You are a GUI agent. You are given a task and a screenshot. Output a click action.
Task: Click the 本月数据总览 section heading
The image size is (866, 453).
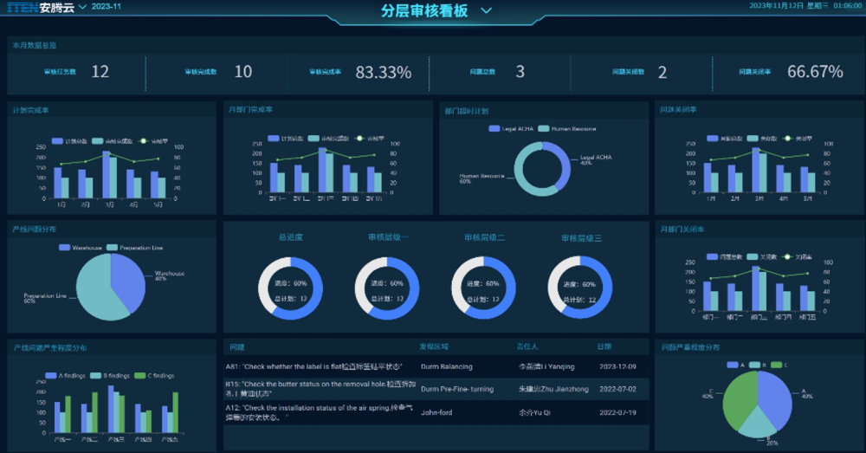coord(35,45)
